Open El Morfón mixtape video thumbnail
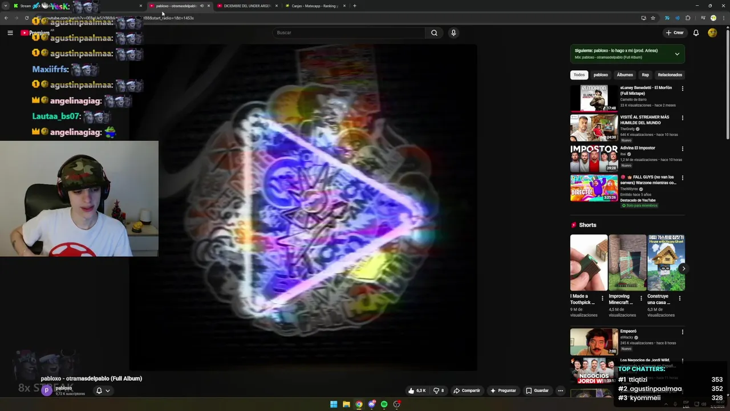The height and width of the screenshot is (411, 730). 594,98
